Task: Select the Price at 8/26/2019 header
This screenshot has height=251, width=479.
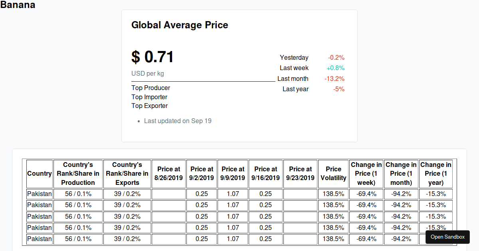Action: [168, 174]
